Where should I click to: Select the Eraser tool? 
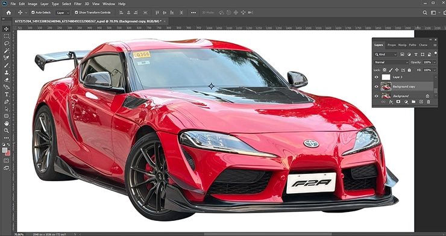[6, 80]
